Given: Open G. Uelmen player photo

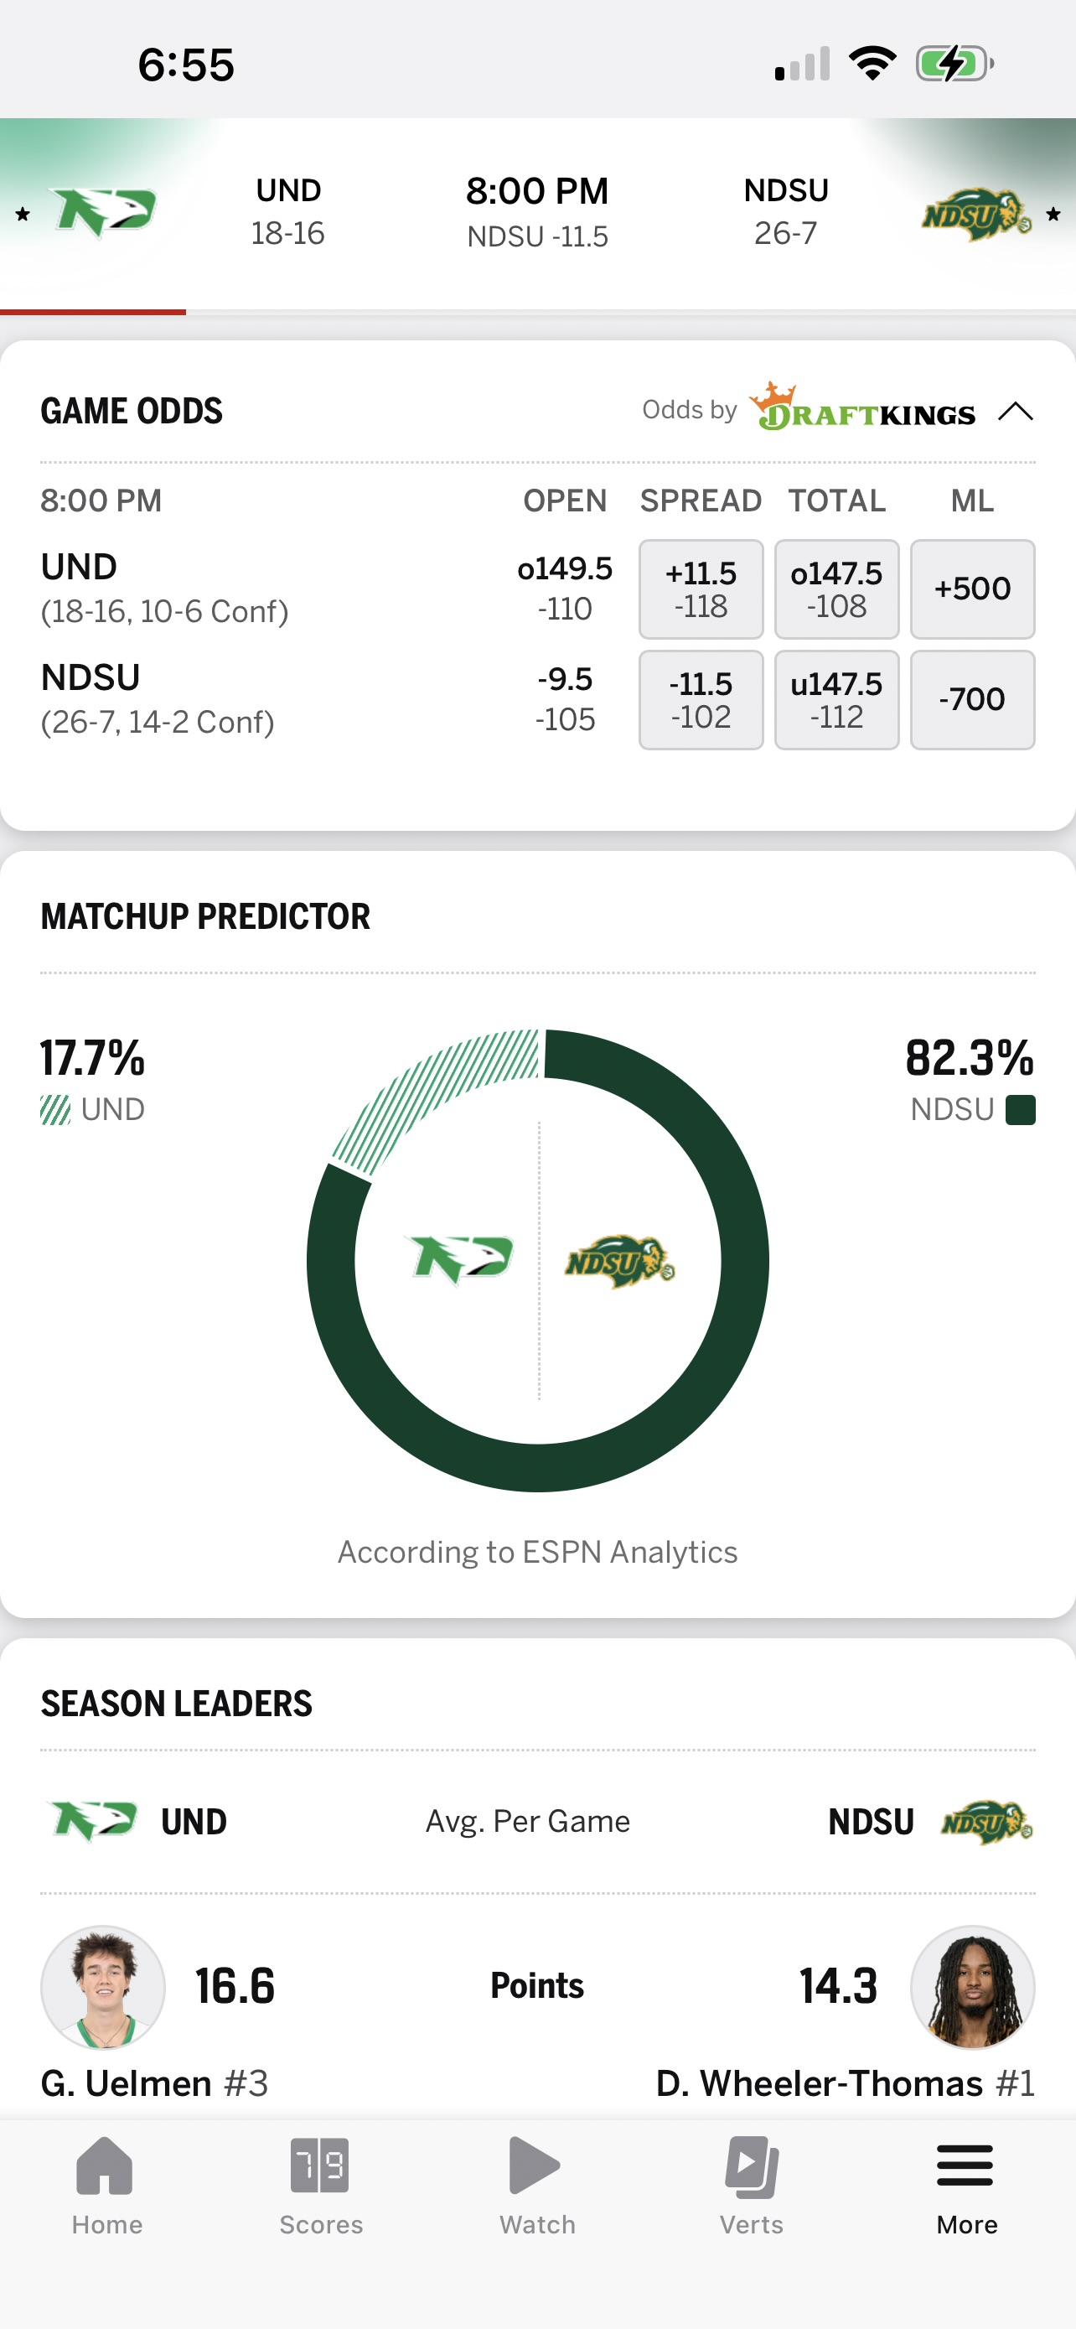Looking at the screenshot, I should [103, 1987].
